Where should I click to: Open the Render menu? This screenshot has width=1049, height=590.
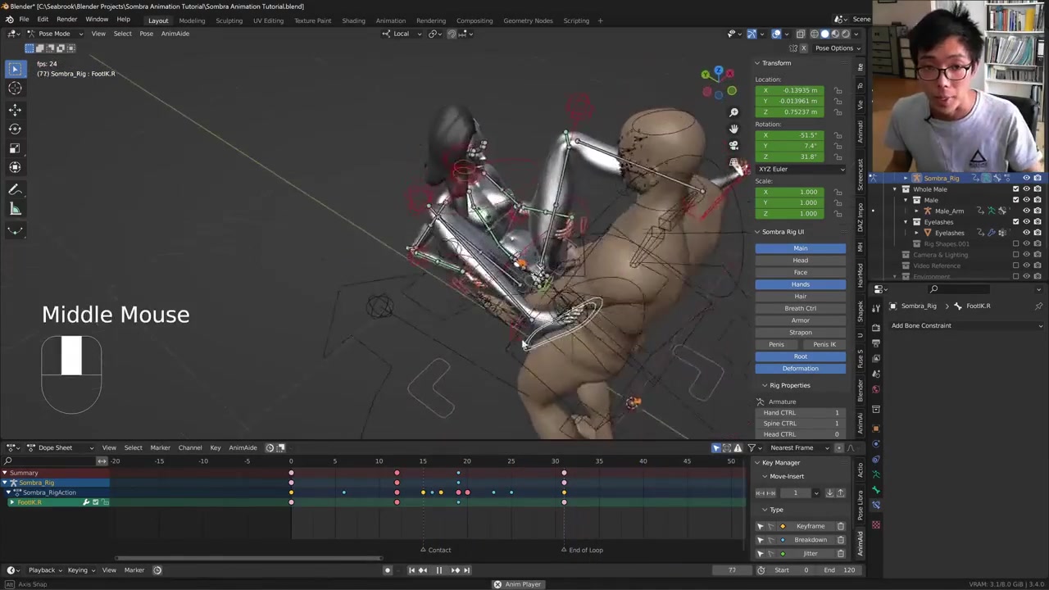[66, 20]
